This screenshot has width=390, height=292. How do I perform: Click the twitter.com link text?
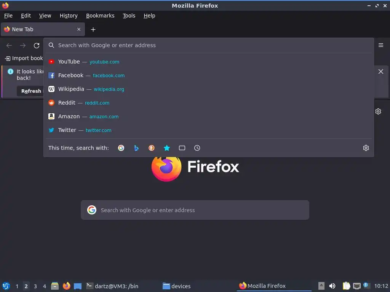point(99,130)
